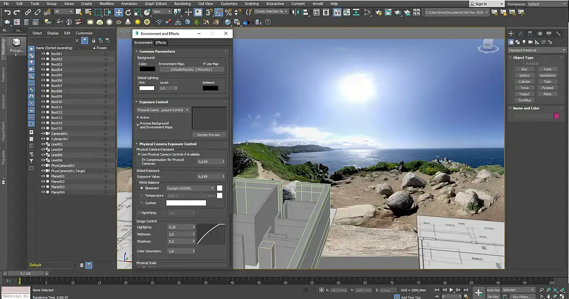Toggle the Active exposure control checkbox
The height and width of the screenshot is (299, 569).
[138, 117]
